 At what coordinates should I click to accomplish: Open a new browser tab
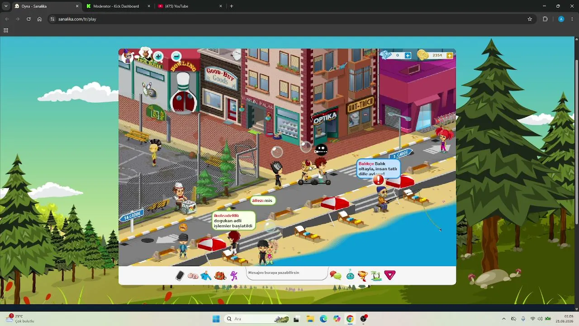tap(232, 6)
